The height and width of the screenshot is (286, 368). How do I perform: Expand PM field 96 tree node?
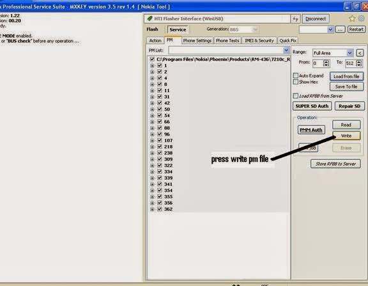[152, 134]
